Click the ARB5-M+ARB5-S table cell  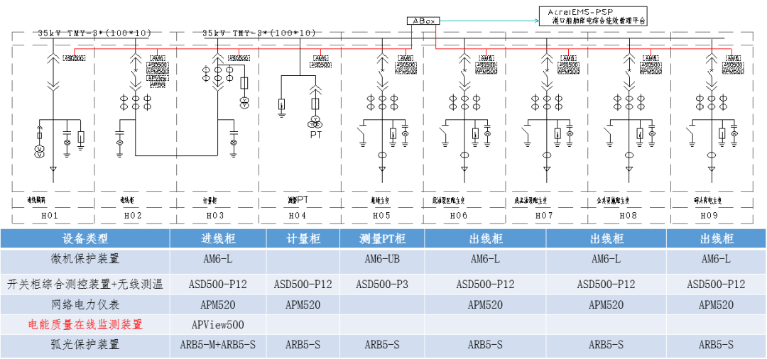tap(218, 345)
